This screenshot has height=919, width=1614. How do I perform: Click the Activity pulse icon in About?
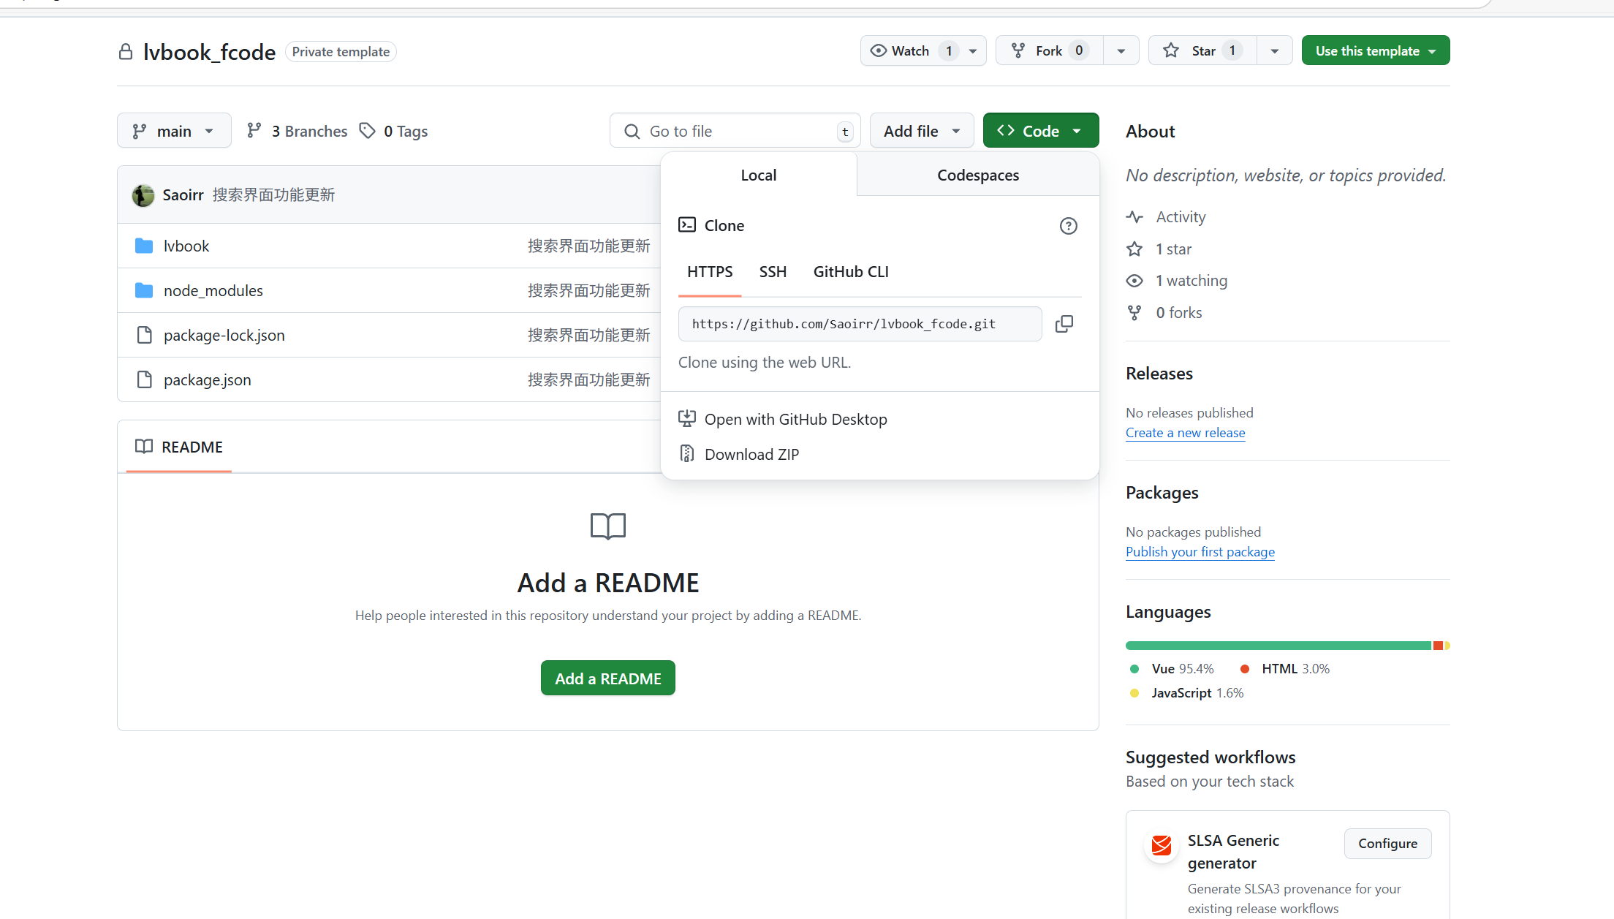1134,217
